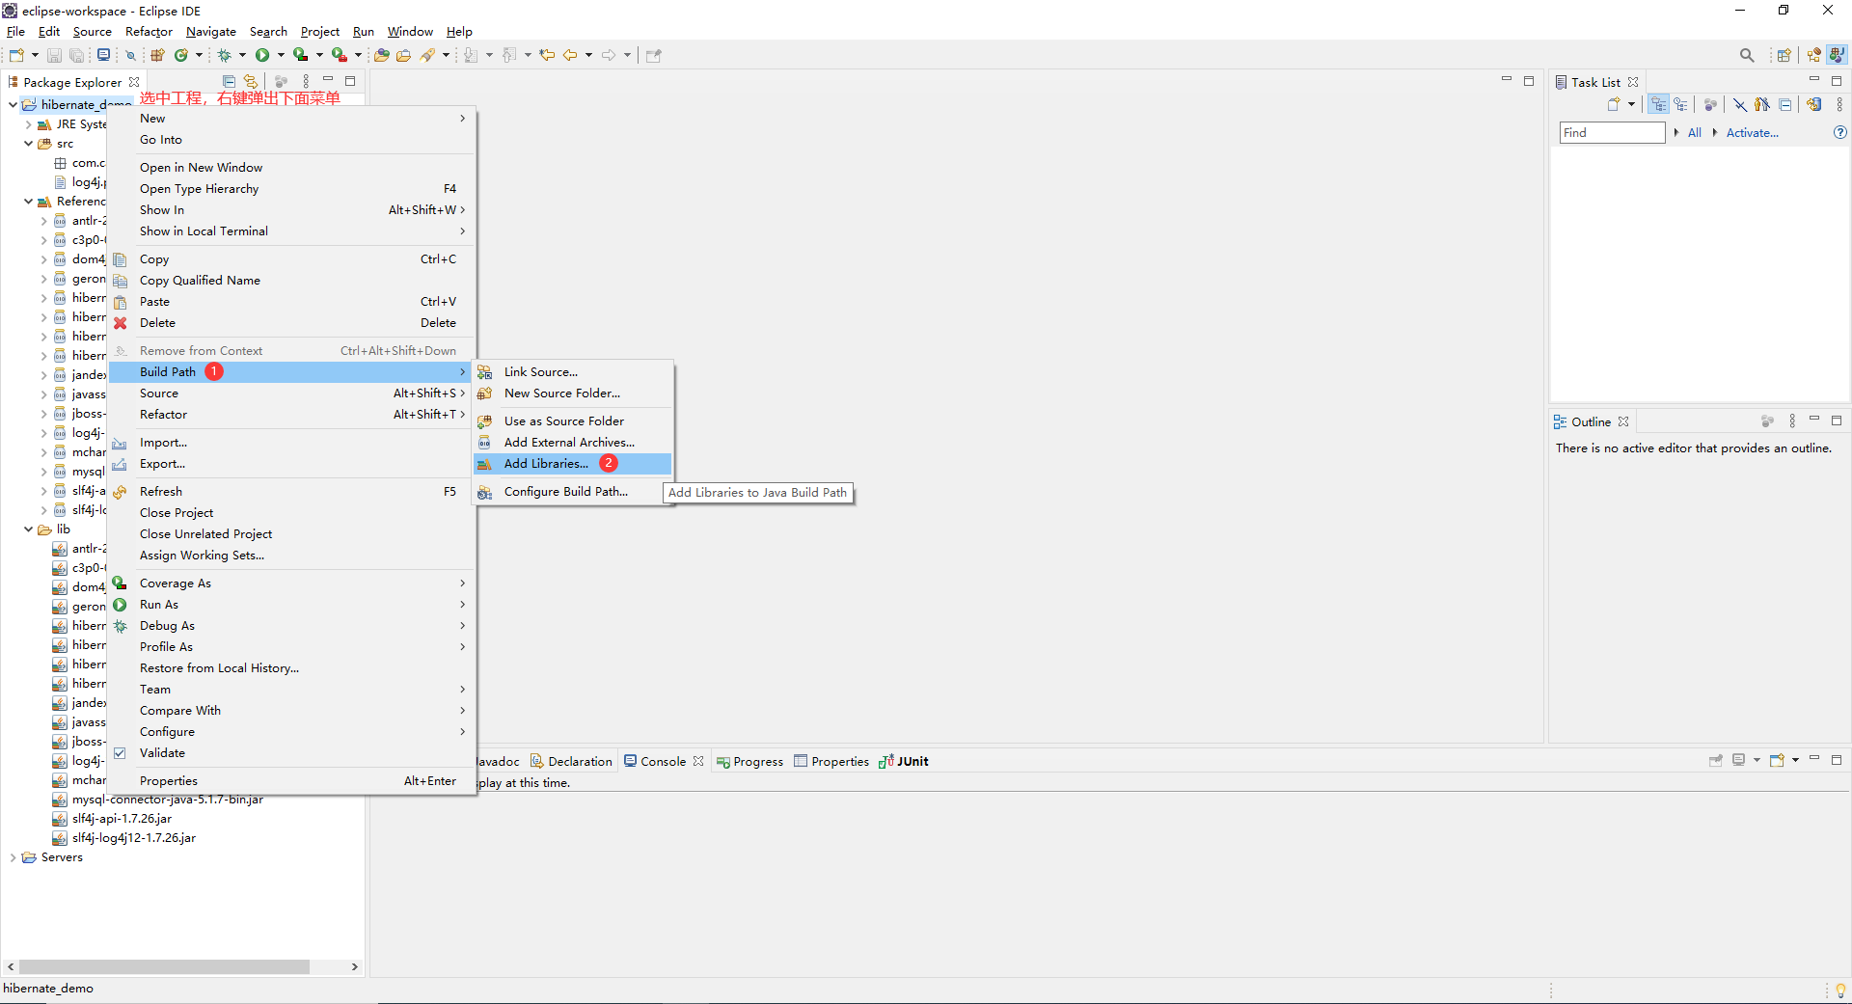Select the Save icon on the toolbar
This screenshot has height=1004, width=1852.
54,55
